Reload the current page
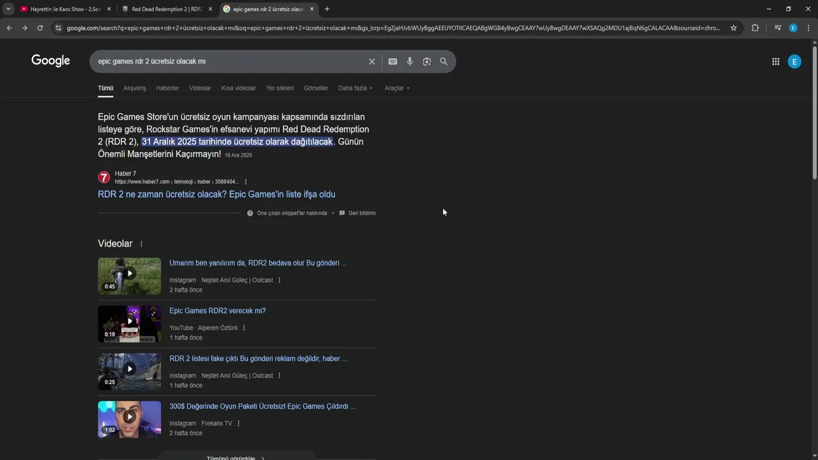The image size is (818, 460). (x=40, y=28)
